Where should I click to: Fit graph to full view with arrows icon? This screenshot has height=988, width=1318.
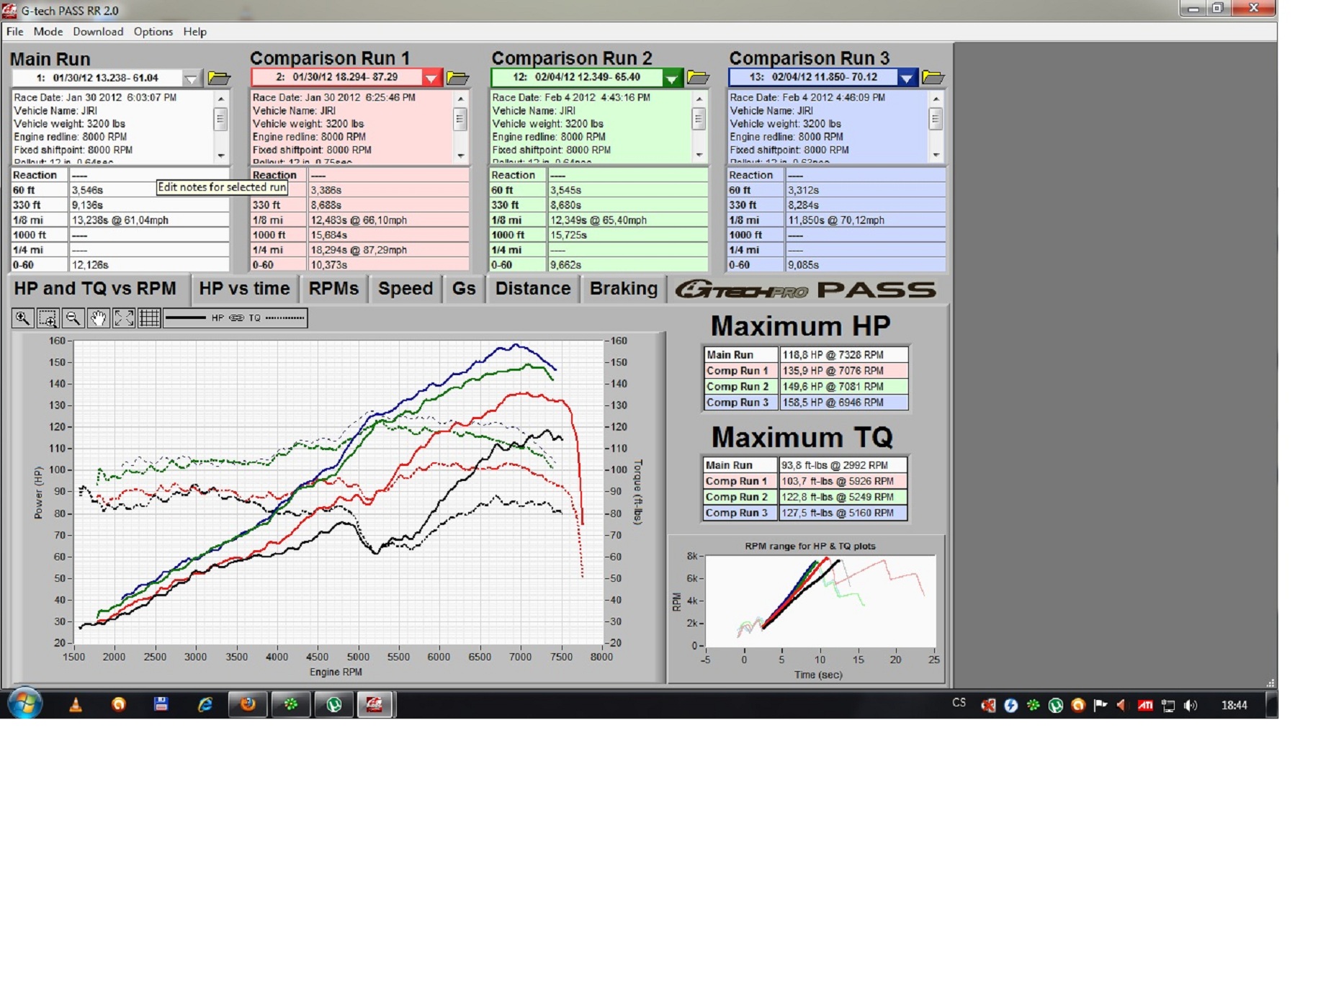(x=124, y=318)
